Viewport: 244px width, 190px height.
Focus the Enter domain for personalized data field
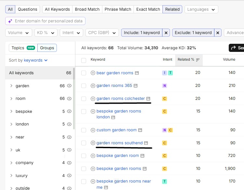45,21
